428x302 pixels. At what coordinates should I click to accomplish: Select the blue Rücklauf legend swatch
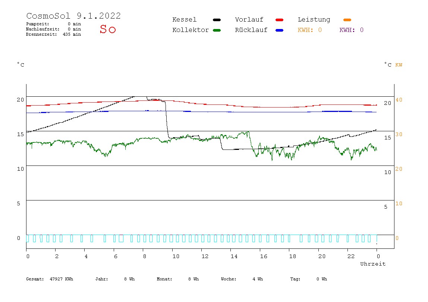tap(280, 30)
